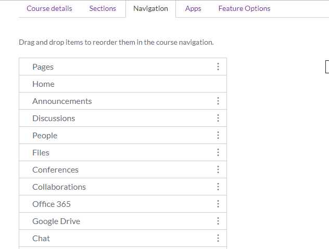Open the Apps tab
329x249 pixels.
tap(193, 8)
